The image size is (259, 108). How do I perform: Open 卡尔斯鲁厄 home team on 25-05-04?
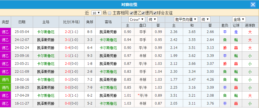(x=46, y=32)
